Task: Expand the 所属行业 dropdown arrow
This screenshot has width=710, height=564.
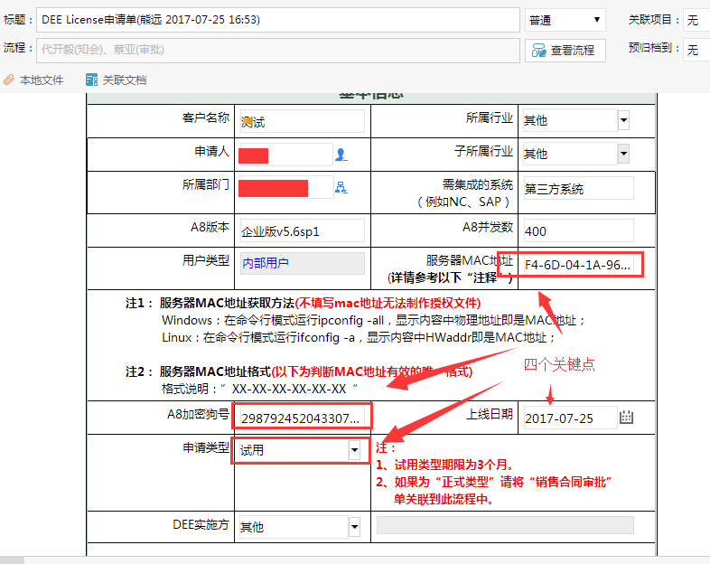Action: (623, 120)
